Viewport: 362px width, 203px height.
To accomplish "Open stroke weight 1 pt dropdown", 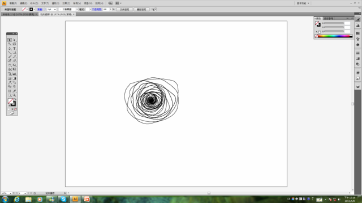I will 55,10.
